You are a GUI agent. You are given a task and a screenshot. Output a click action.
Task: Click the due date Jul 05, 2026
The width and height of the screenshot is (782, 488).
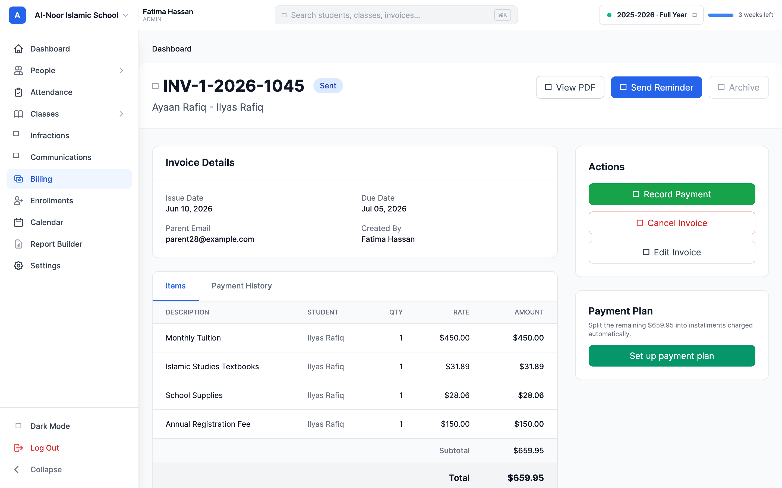[x=384, y=209]
